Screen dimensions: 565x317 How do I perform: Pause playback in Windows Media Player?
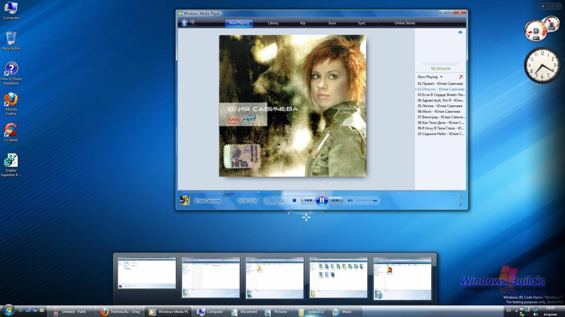pos(322,200)
